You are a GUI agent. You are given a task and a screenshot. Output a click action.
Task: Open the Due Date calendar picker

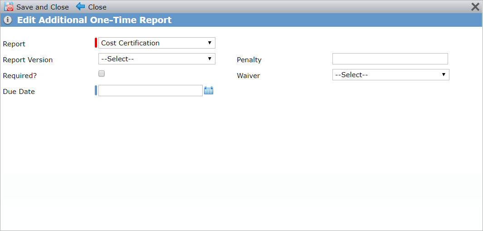209,90
